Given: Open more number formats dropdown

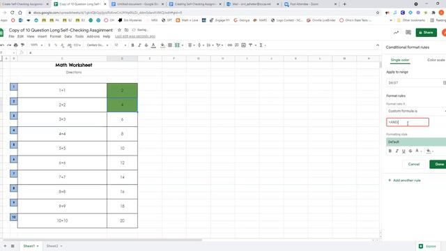Looking at the screenshot, I should click(77, 45).
